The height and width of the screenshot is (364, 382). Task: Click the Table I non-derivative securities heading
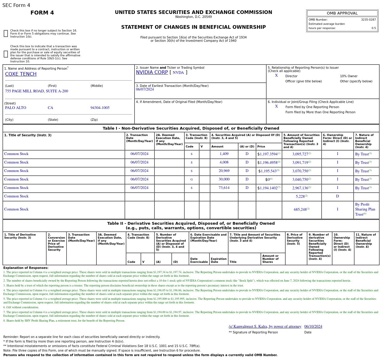[191, 128]
